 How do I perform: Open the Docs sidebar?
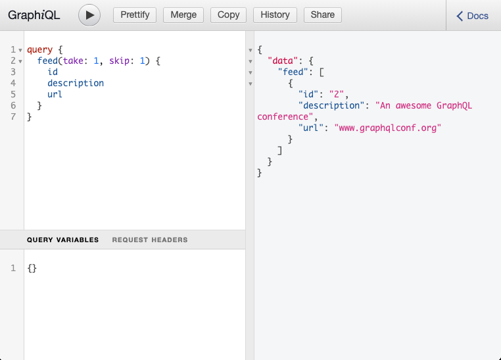[x=472, y=16]
